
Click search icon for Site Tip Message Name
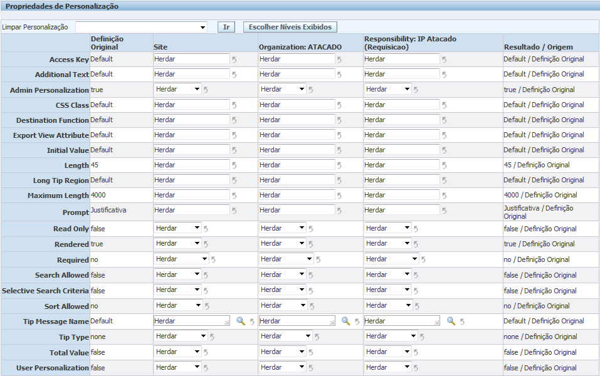[241, 321]
